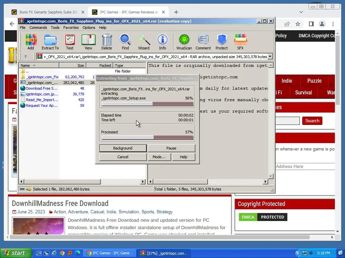The width and height of the screenshot is (345, 258).
Task: Select the Request Your Ap... shortcut row
Action: (x=41, y=105)
